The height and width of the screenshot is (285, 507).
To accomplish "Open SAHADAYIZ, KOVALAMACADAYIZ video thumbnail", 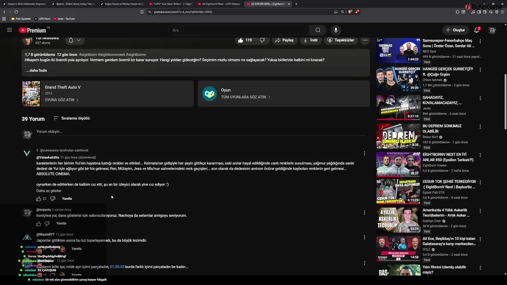I will pyautogui.click(x=398, y=107).
